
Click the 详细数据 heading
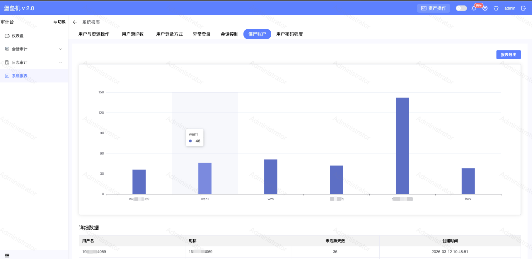pyautogui.click(x=89, y=228)
